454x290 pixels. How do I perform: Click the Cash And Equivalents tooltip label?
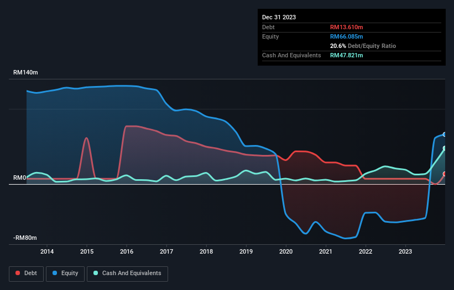click(x=291, y=55)
